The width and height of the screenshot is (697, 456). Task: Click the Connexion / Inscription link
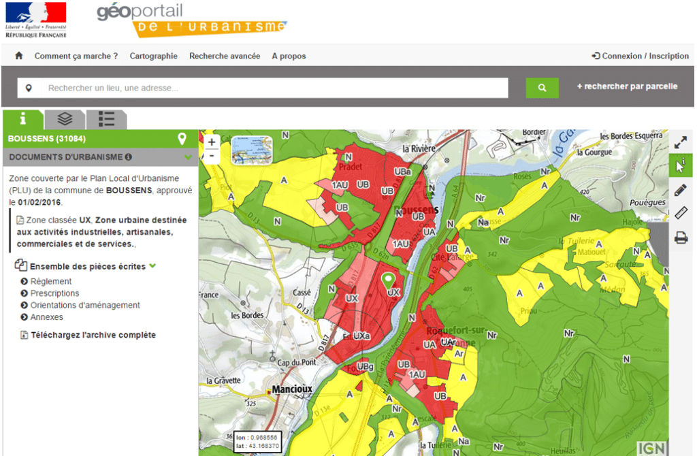[640, 56]
